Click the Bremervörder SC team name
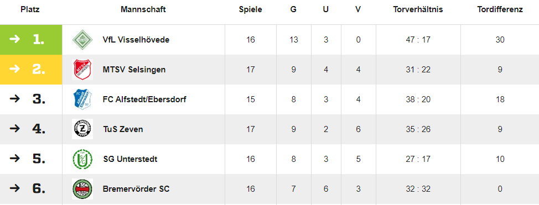Image resolution: width=539 pixels, height=205 pixels. tap(136, 189)
